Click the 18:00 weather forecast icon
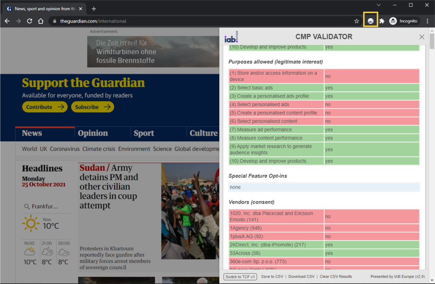This screenshot has height=284, width=435. [x=29, y=252]
